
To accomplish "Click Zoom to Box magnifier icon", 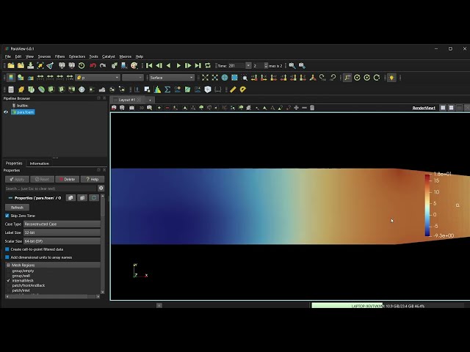I will tap(245, 78).
